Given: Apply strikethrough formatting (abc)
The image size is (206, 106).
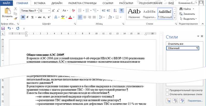Looking at the screenshot, I should [x=40, y=17].
